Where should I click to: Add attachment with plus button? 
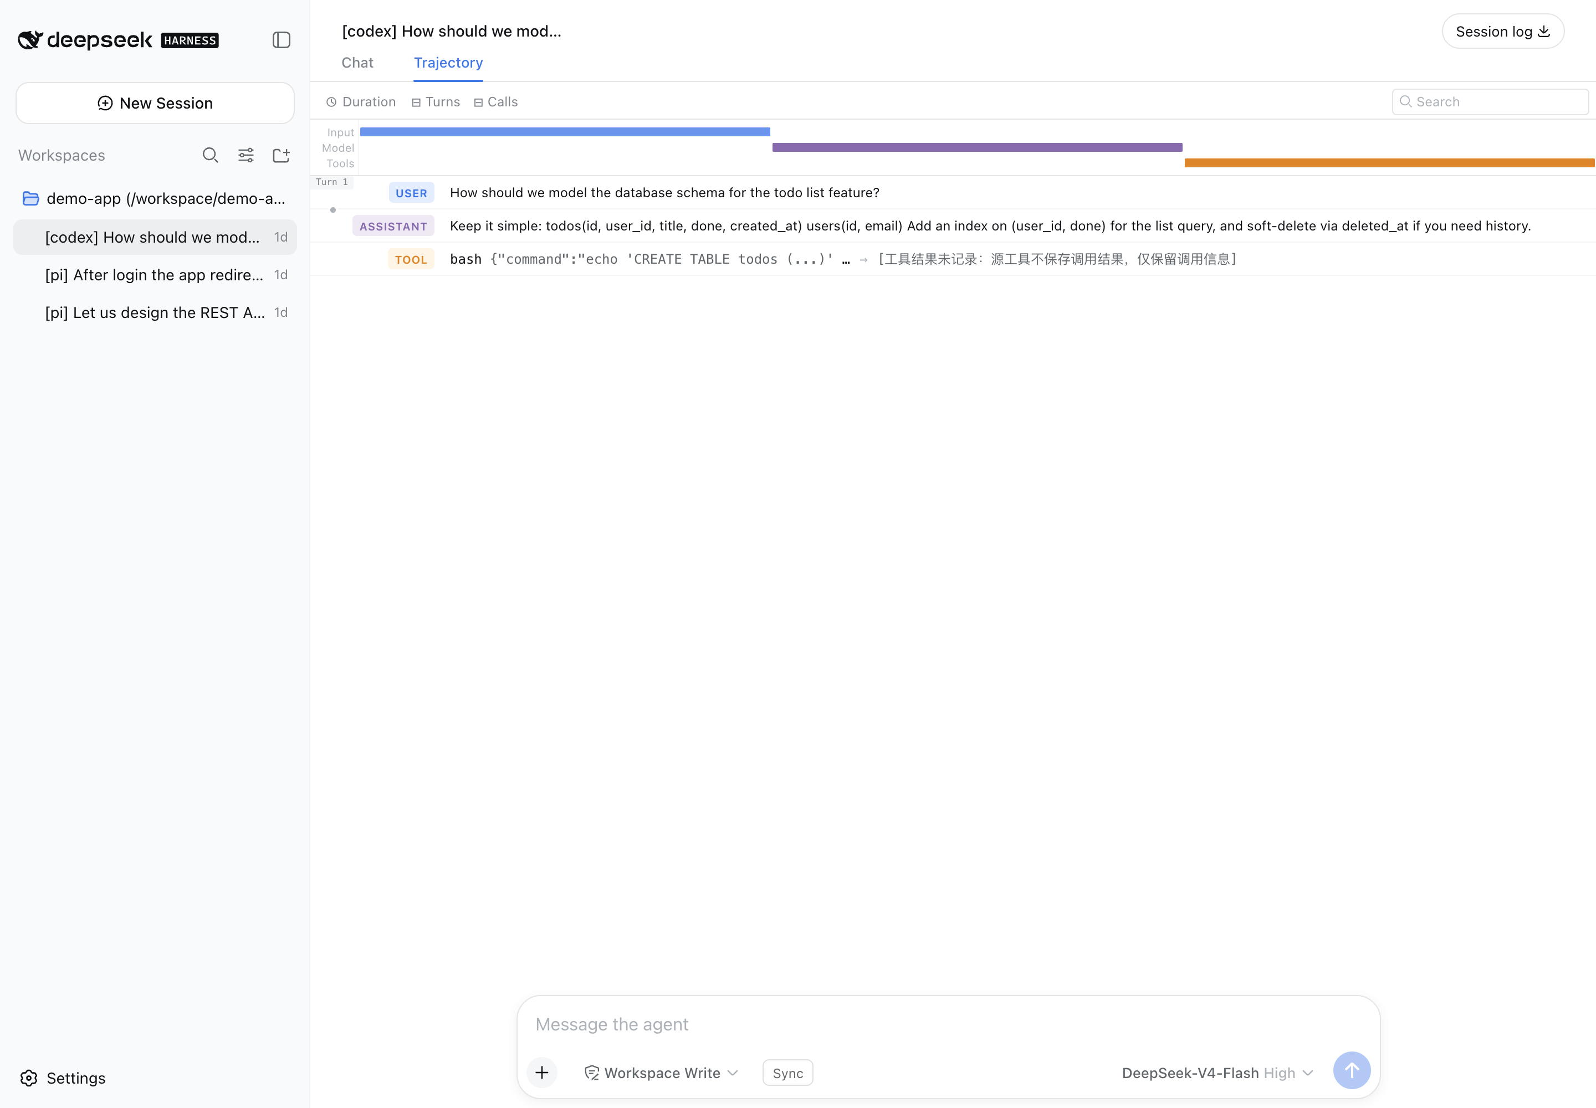tap(542, 1073)
